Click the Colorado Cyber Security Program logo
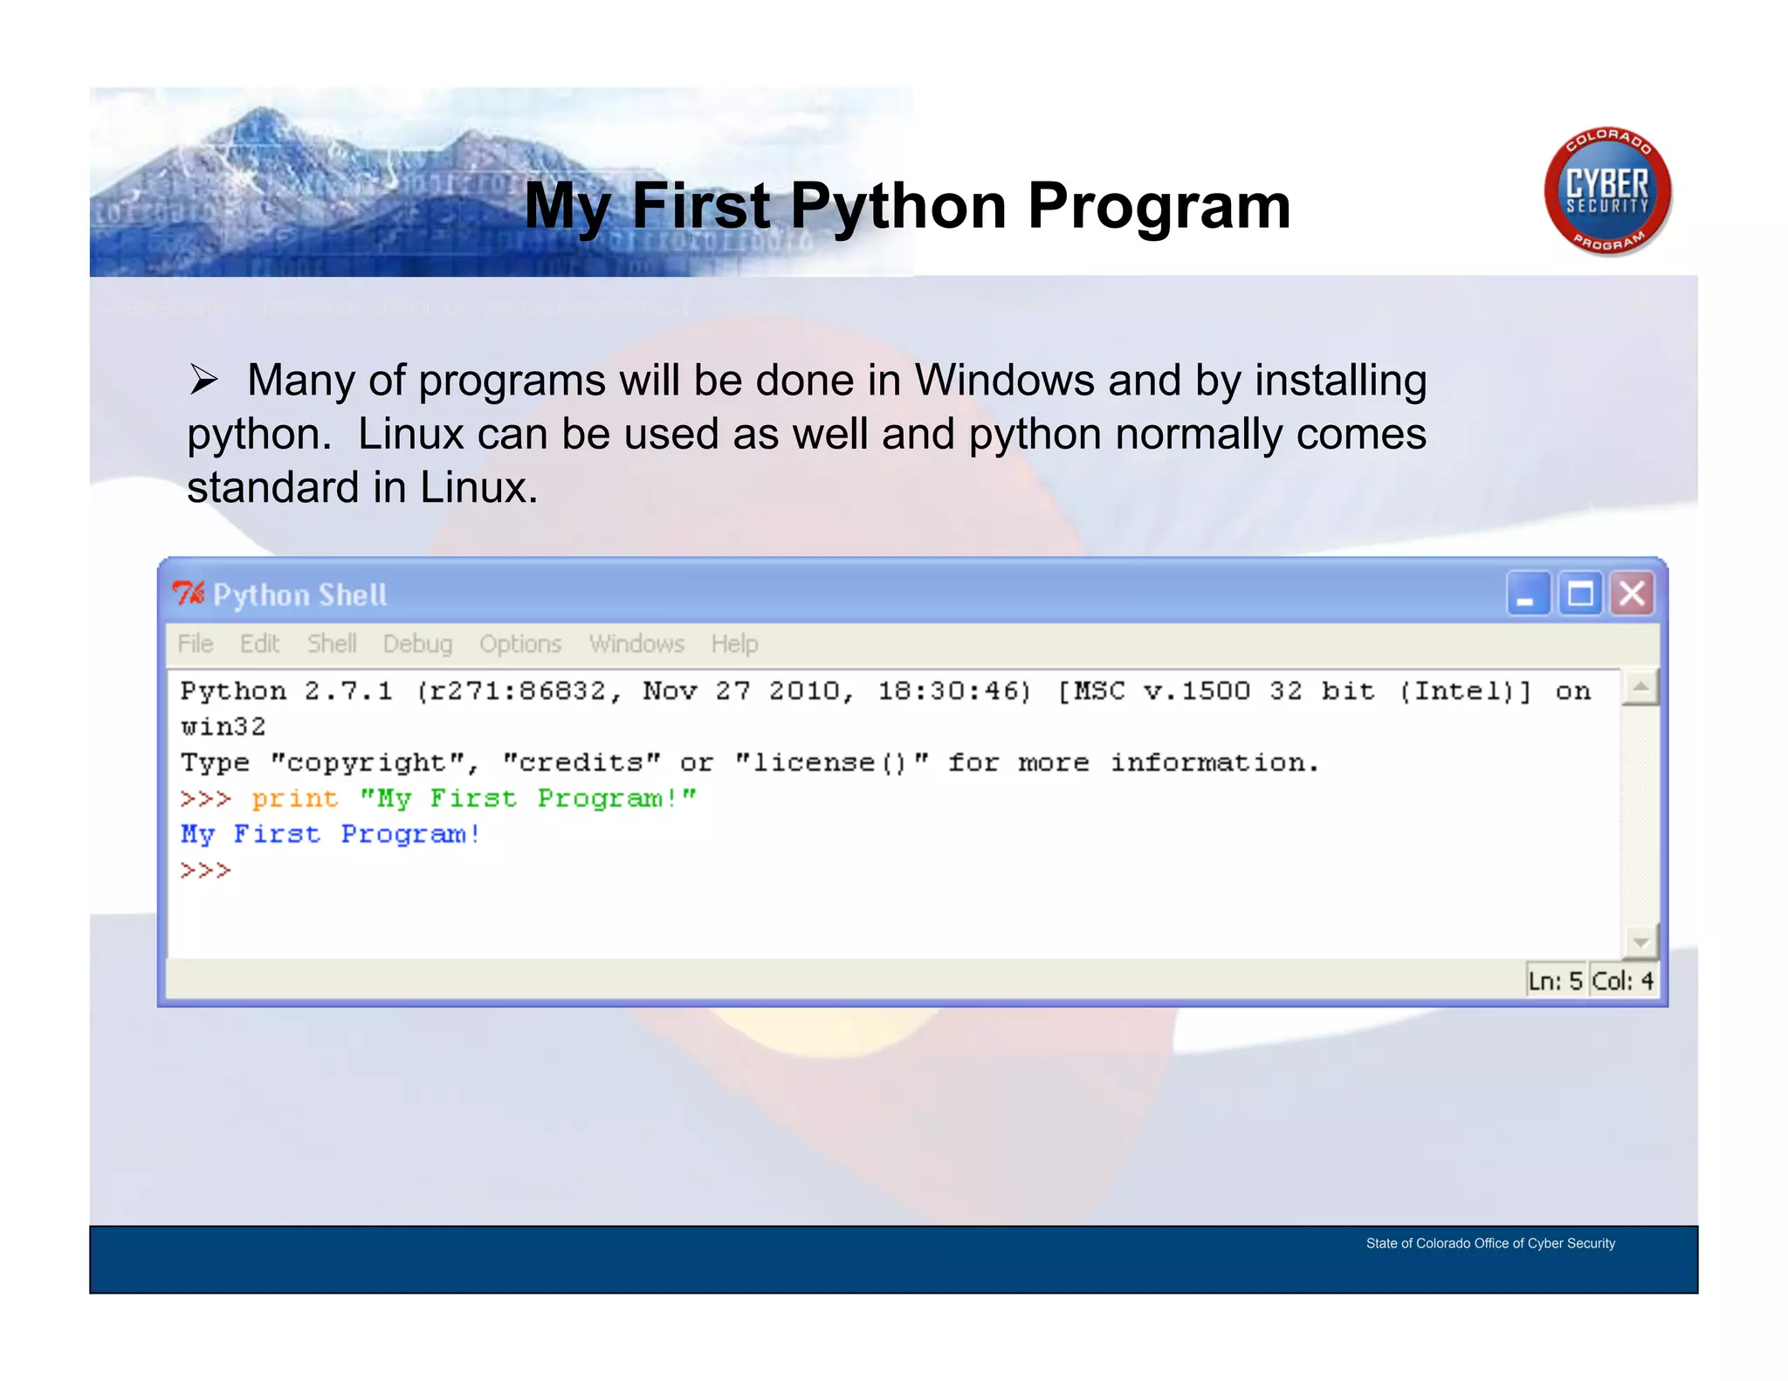This screenshot has height=1381, width=1788. (1607, 191)
